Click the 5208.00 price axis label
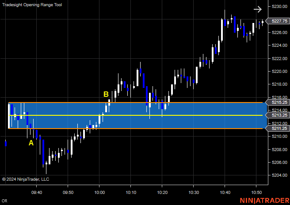 click(279, 149)
